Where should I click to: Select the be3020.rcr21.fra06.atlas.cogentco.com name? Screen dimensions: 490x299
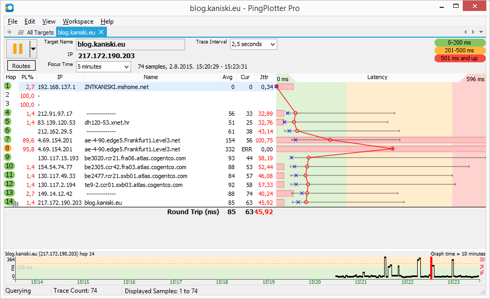(135, 158)
